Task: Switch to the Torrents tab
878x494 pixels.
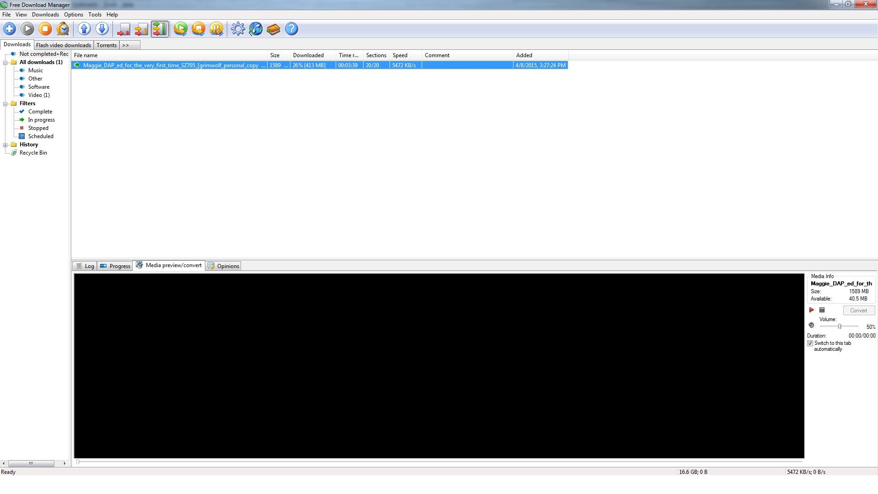Action: pos(107,45)
